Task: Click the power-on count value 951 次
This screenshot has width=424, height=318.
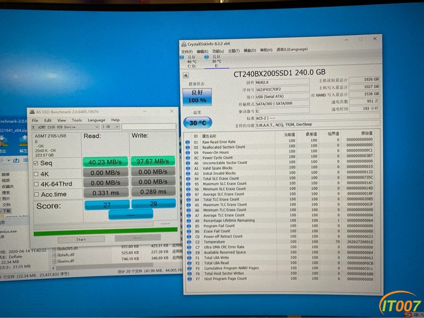Action: pos(364,101)
